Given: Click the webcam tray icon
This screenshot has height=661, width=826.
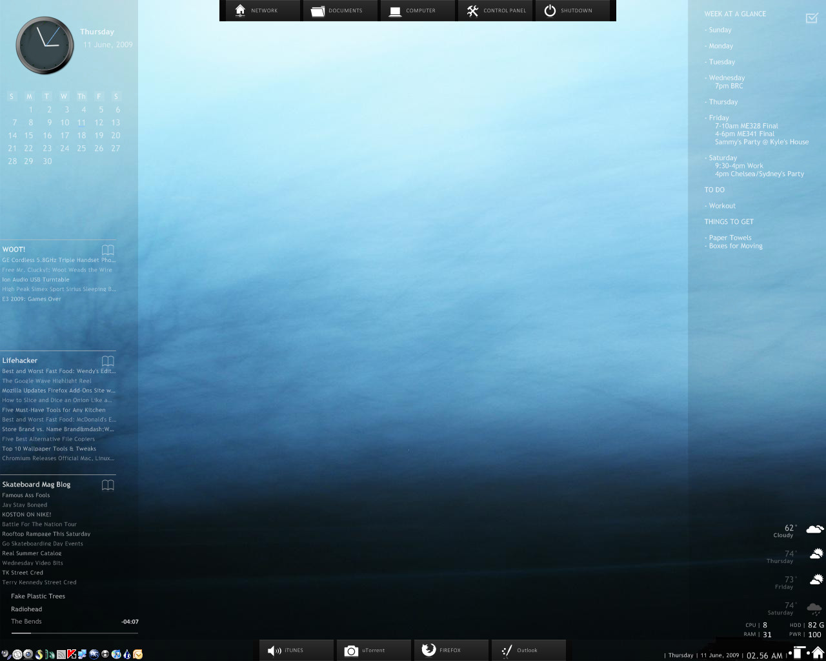Looking at the screenshot, I should click(28, 654).
